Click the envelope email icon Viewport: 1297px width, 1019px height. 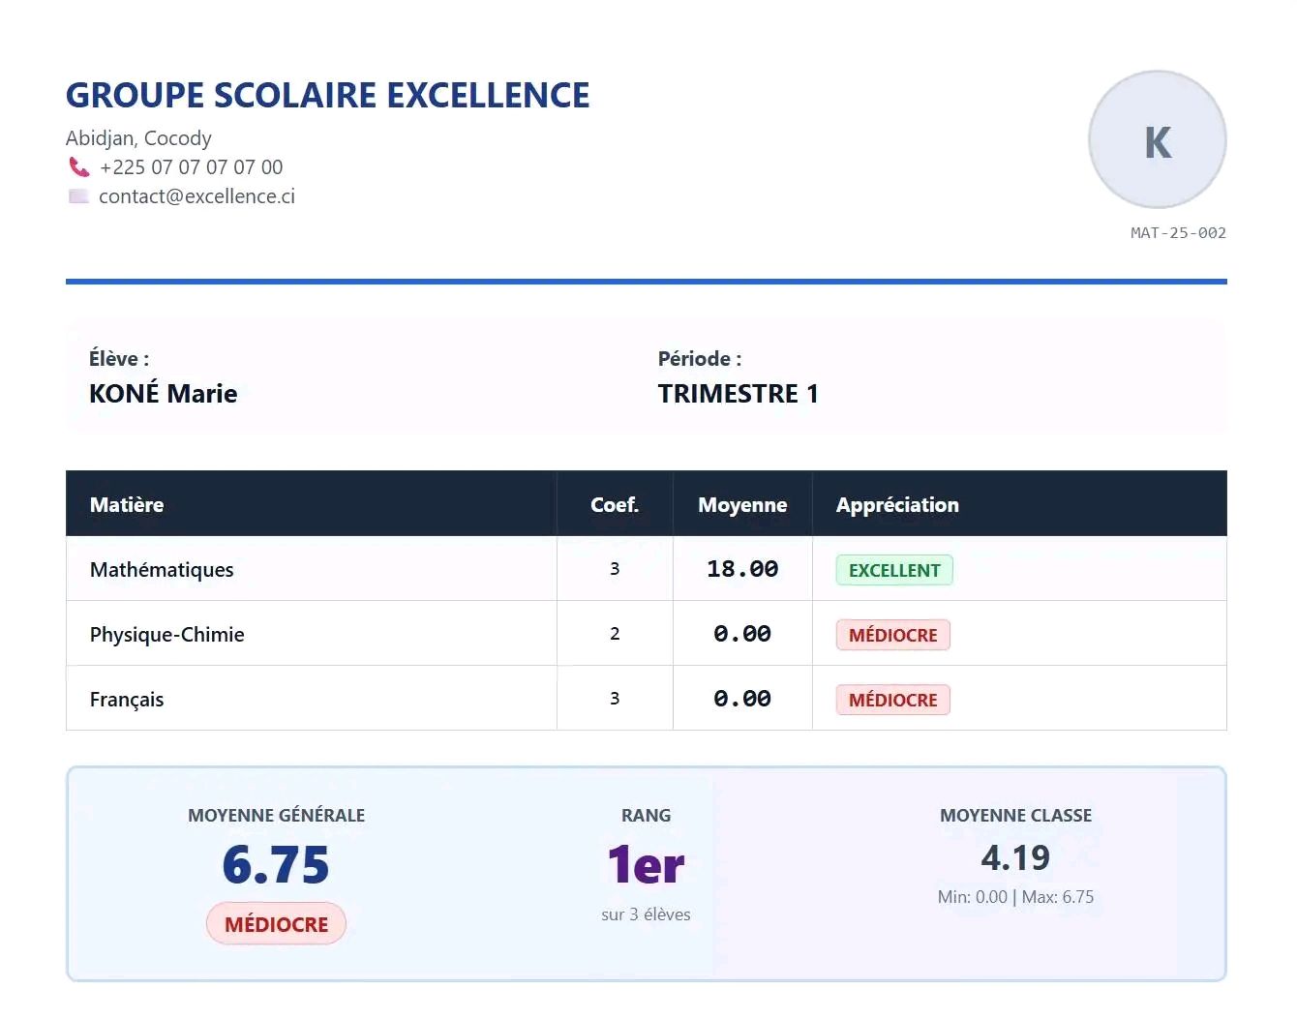point(78,196)
